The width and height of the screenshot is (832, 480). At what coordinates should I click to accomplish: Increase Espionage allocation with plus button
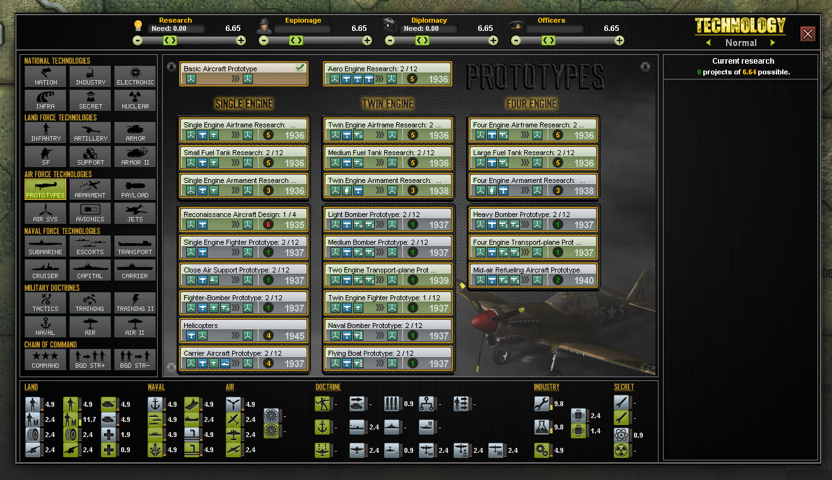(x=367, y=40)
